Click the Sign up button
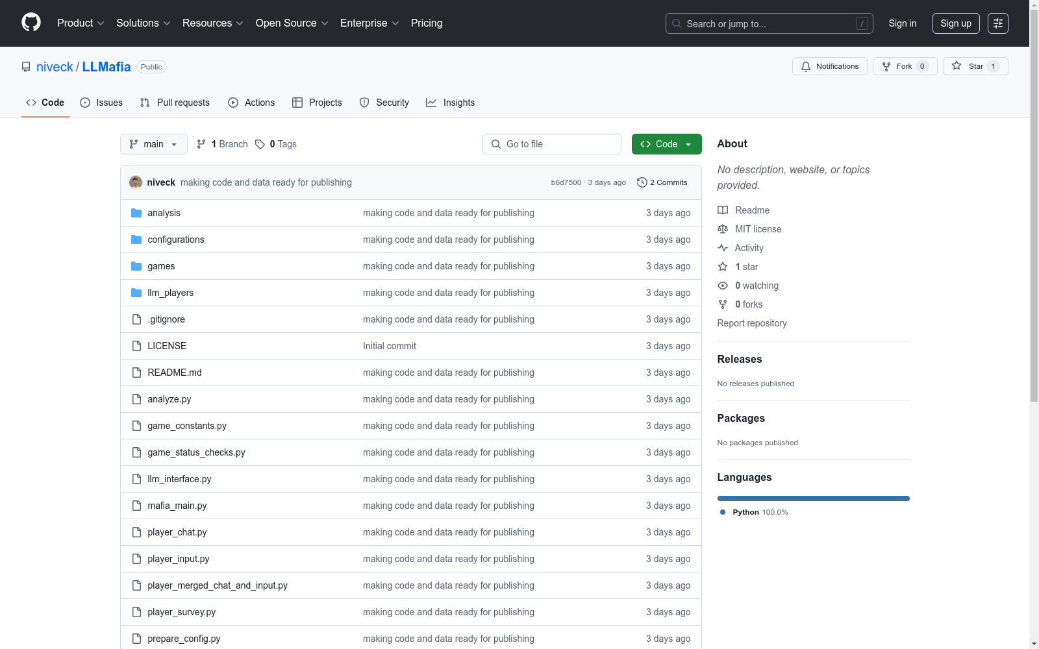This screenshot has height=649, width=1039. coord(956,23)
